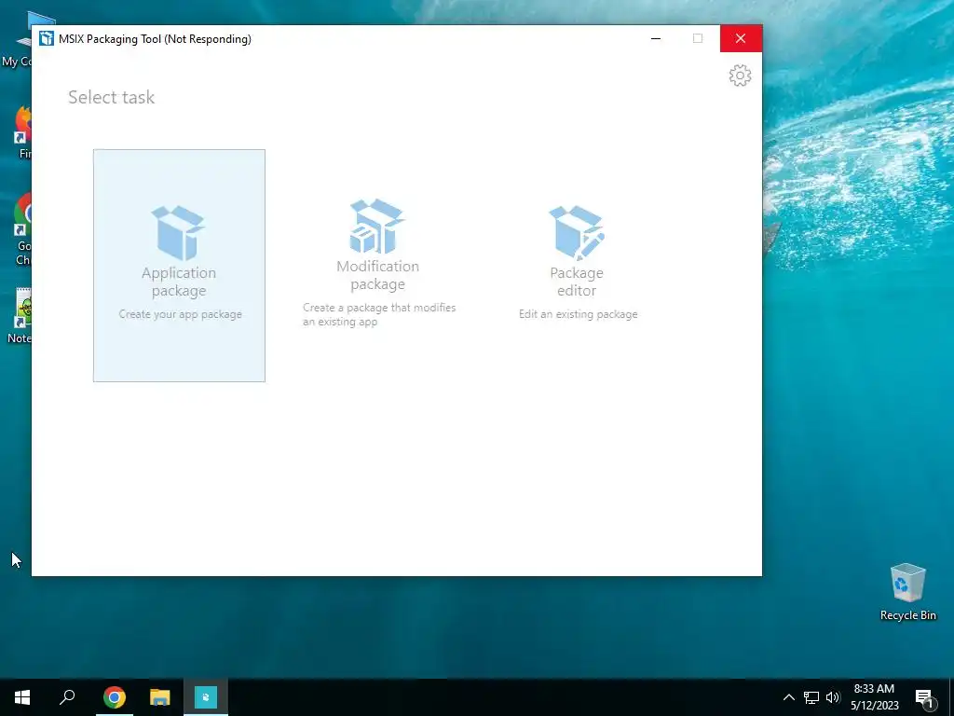Launch Google Chrome from the taskbar
The height and width of the screenshot is (716, 954).
(115, 697)
